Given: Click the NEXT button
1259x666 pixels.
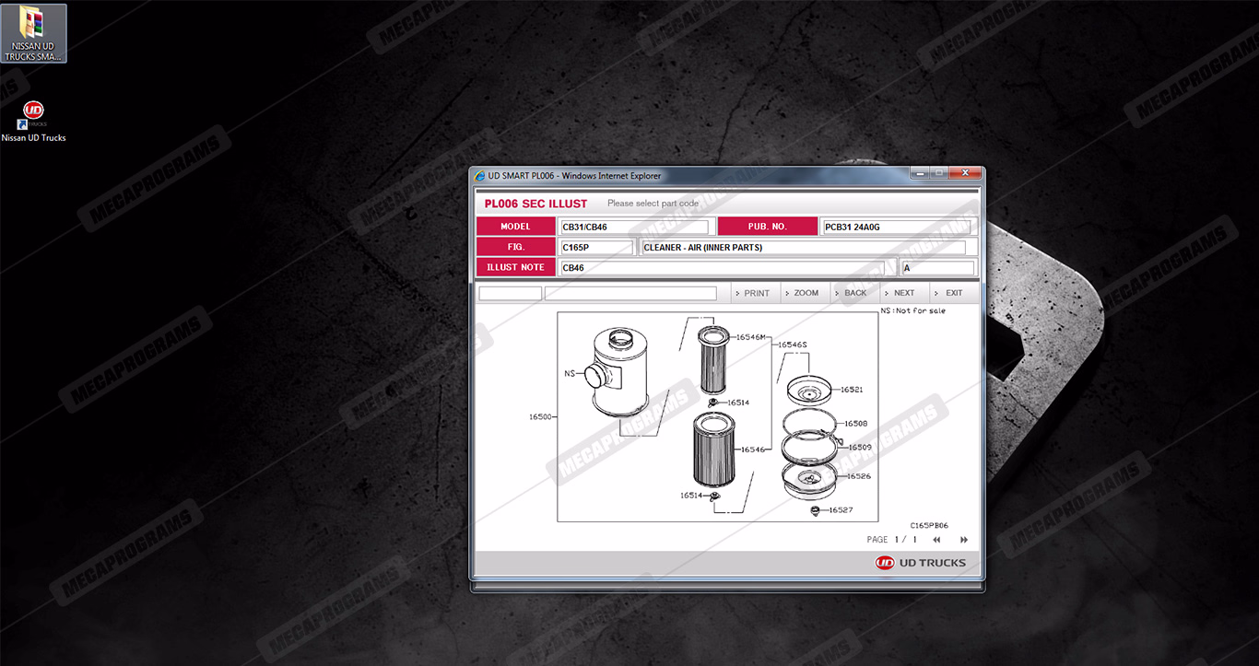Looking at the screenshot, I should point(904,293).
